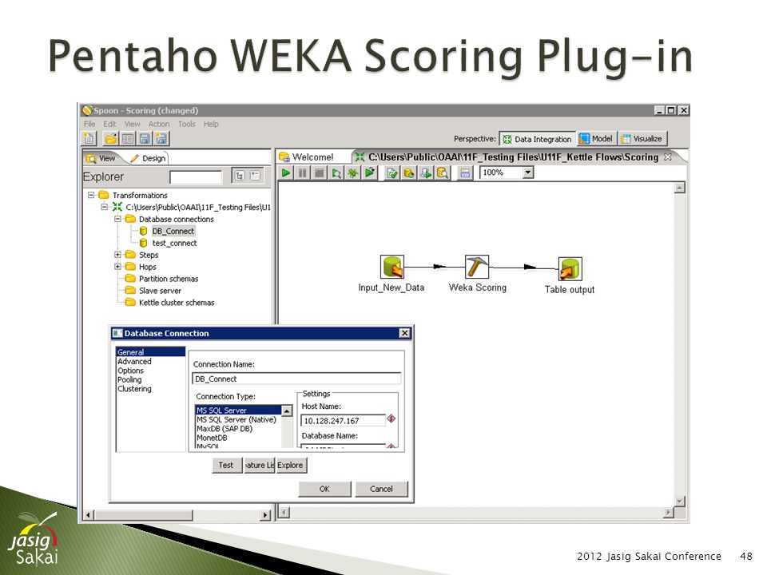Open the View menu
This screenshot has width=767, height=575.
point(132,125)
